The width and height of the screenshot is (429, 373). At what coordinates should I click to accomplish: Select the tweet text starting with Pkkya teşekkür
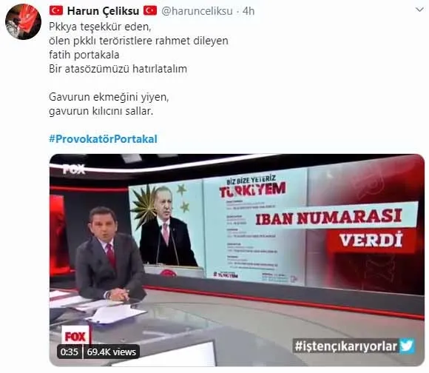point(100,27)
